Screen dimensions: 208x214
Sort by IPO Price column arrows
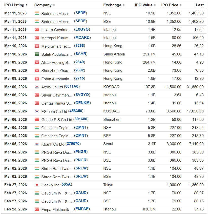[x=181, y=5]
